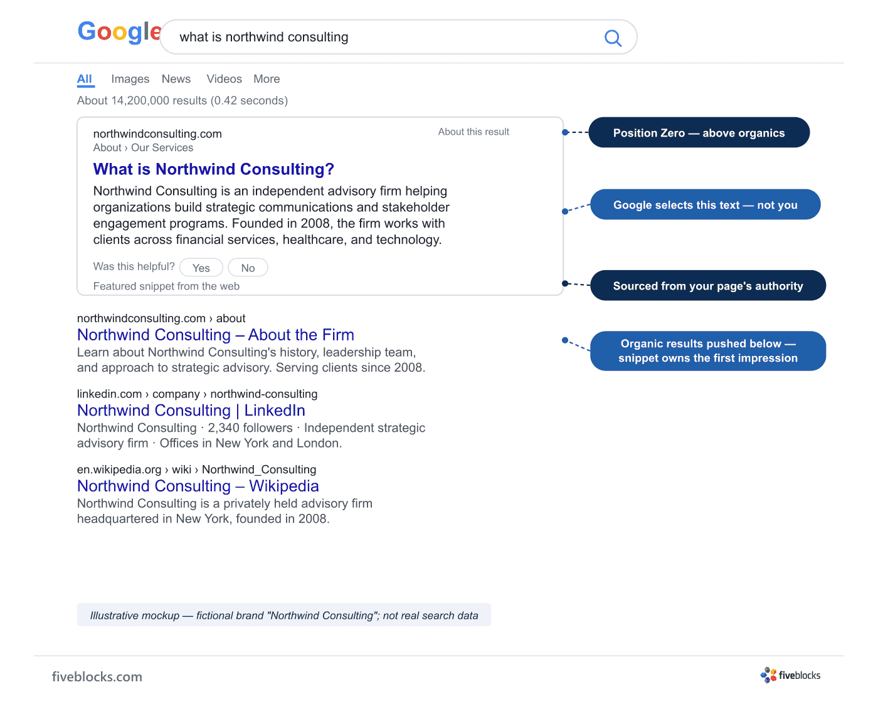Mark the snippet helpful with Yes
Viewport: 878px width, 702px height.
[201, 268]
